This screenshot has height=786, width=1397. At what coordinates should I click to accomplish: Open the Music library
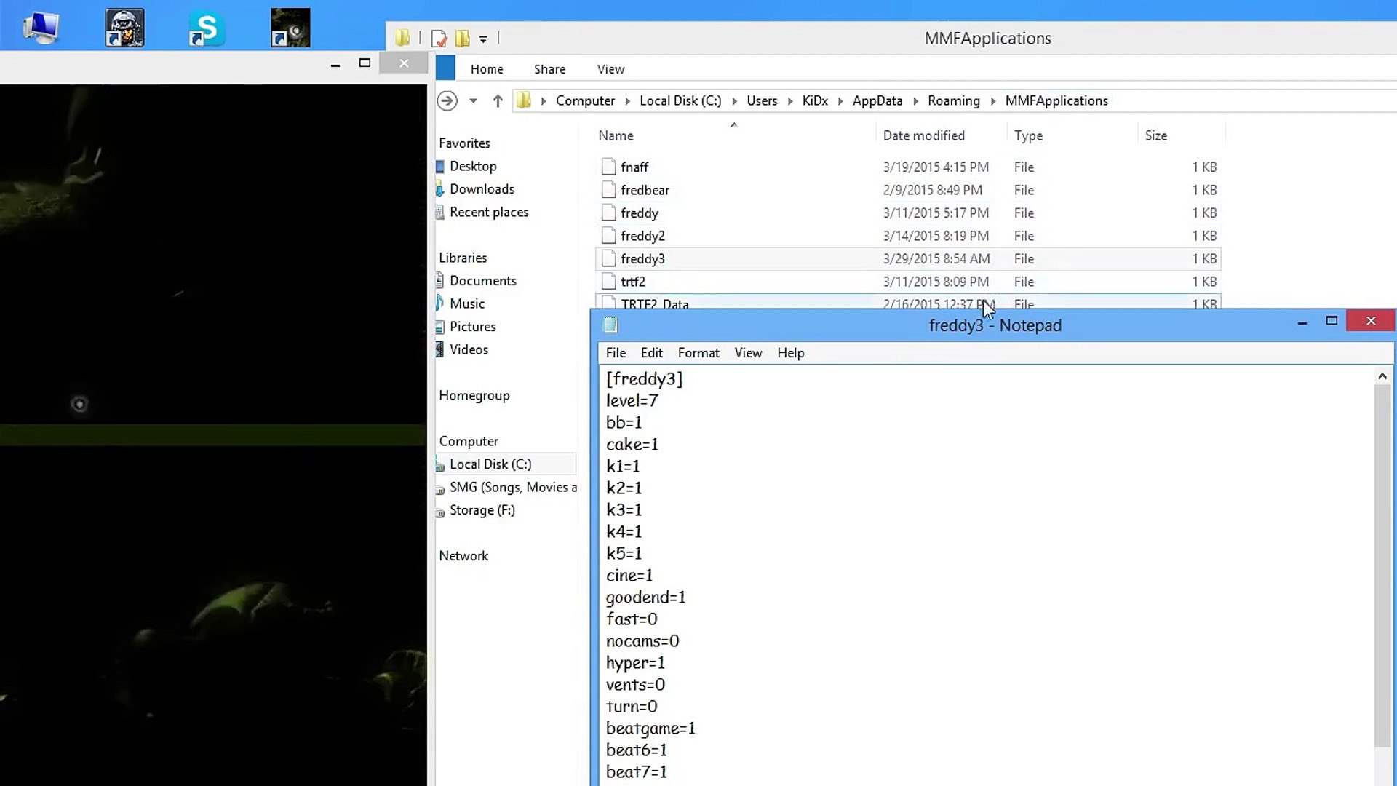pyautogui.click(x=466, y=303)
